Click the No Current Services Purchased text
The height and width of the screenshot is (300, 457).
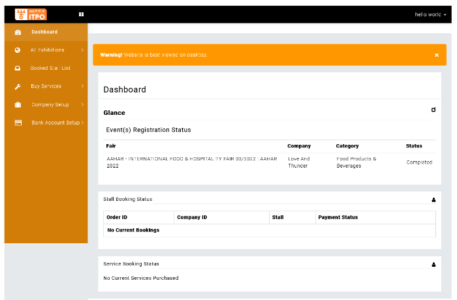pos(141,278)
